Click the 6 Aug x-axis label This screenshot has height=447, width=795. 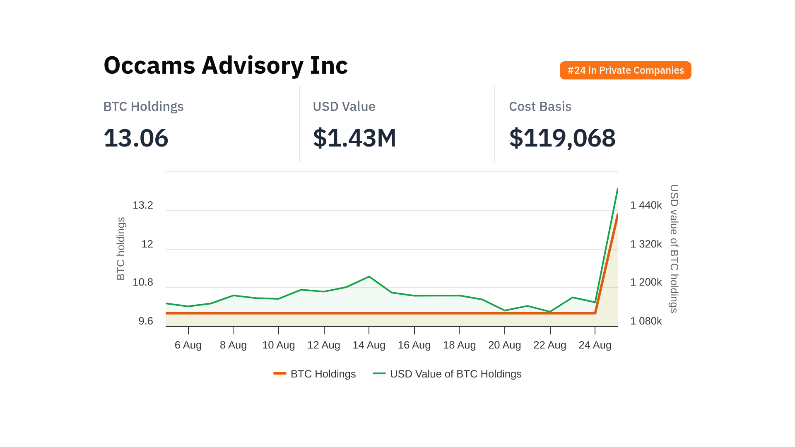click(x=188, y=345)
